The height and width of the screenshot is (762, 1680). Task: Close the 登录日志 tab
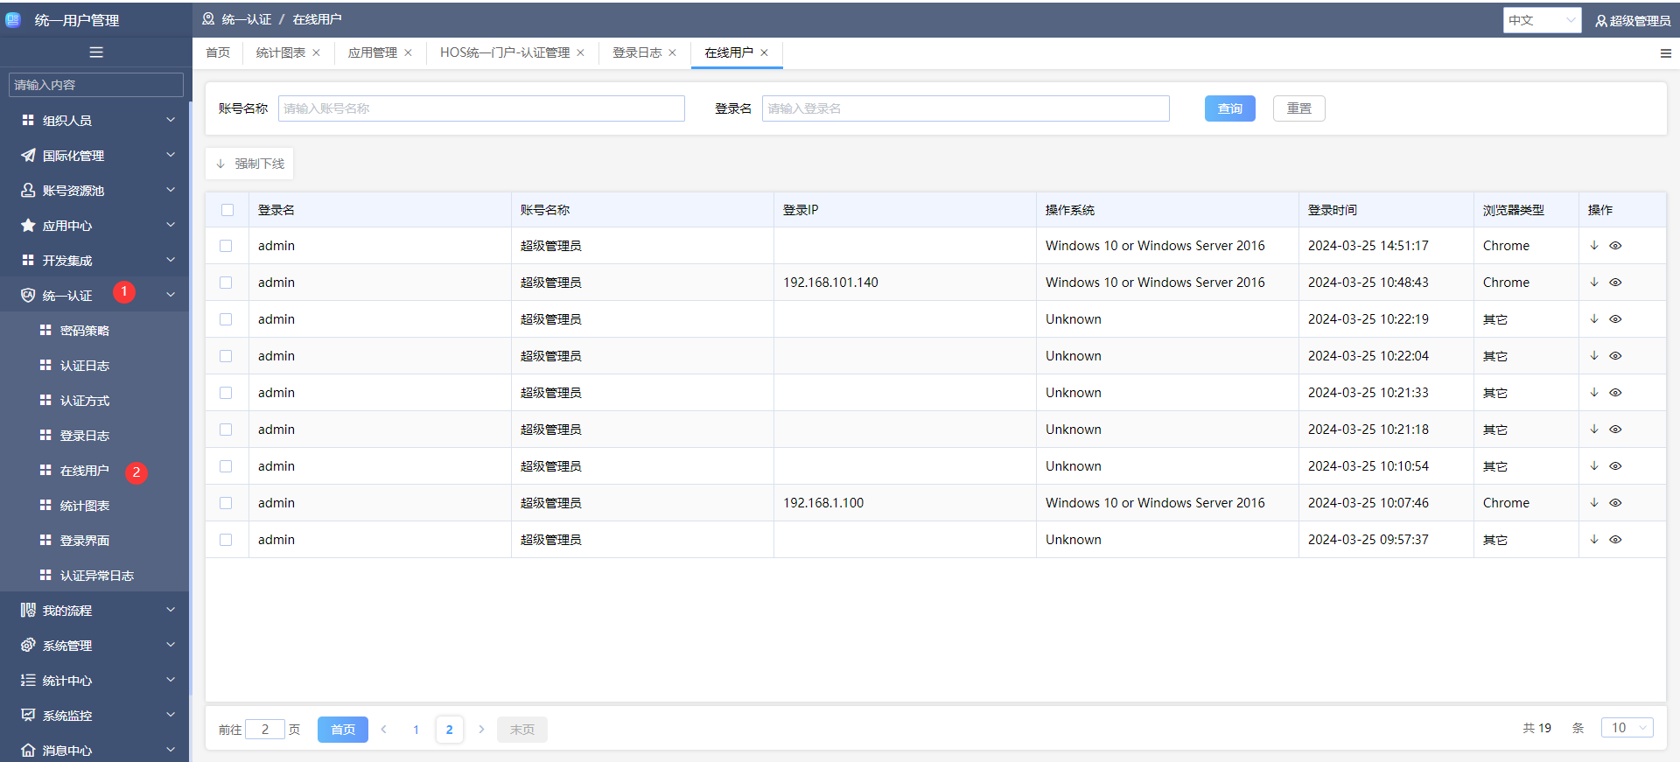tap(672, 52)
